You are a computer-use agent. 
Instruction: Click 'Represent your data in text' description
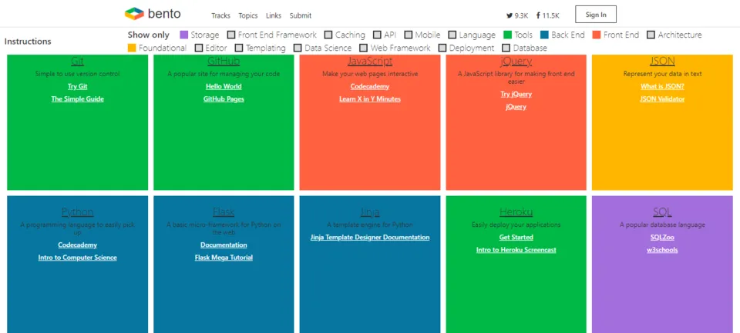[x=663, y=74]
